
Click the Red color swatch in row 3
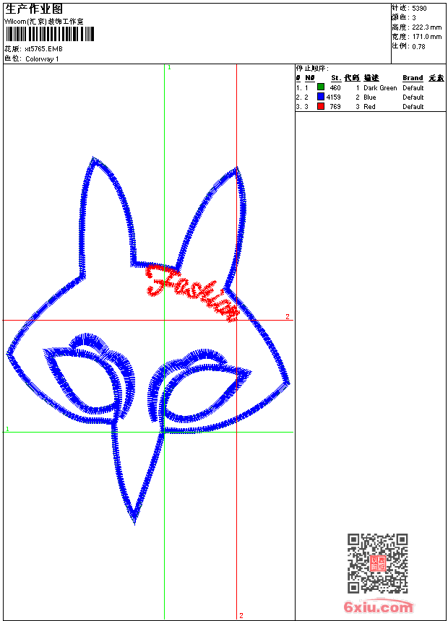(321, 106)
